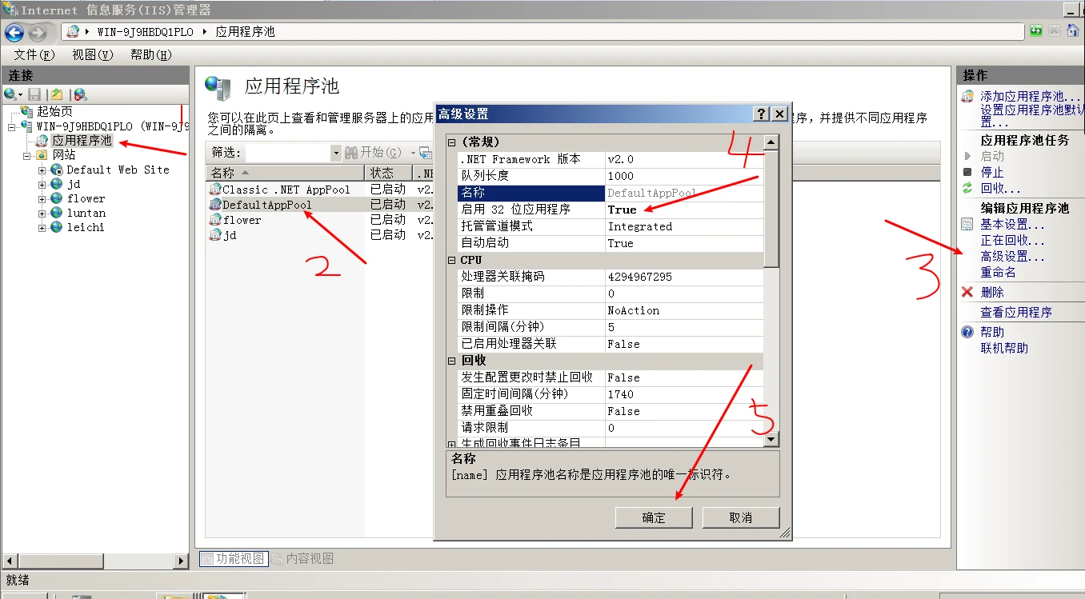Image resolution: width=1085 pixels, height=599 pixels.
Task: Click the Delete connection icon in Connections toolbar
Action: pyautogui.click(x=80, y=94)
